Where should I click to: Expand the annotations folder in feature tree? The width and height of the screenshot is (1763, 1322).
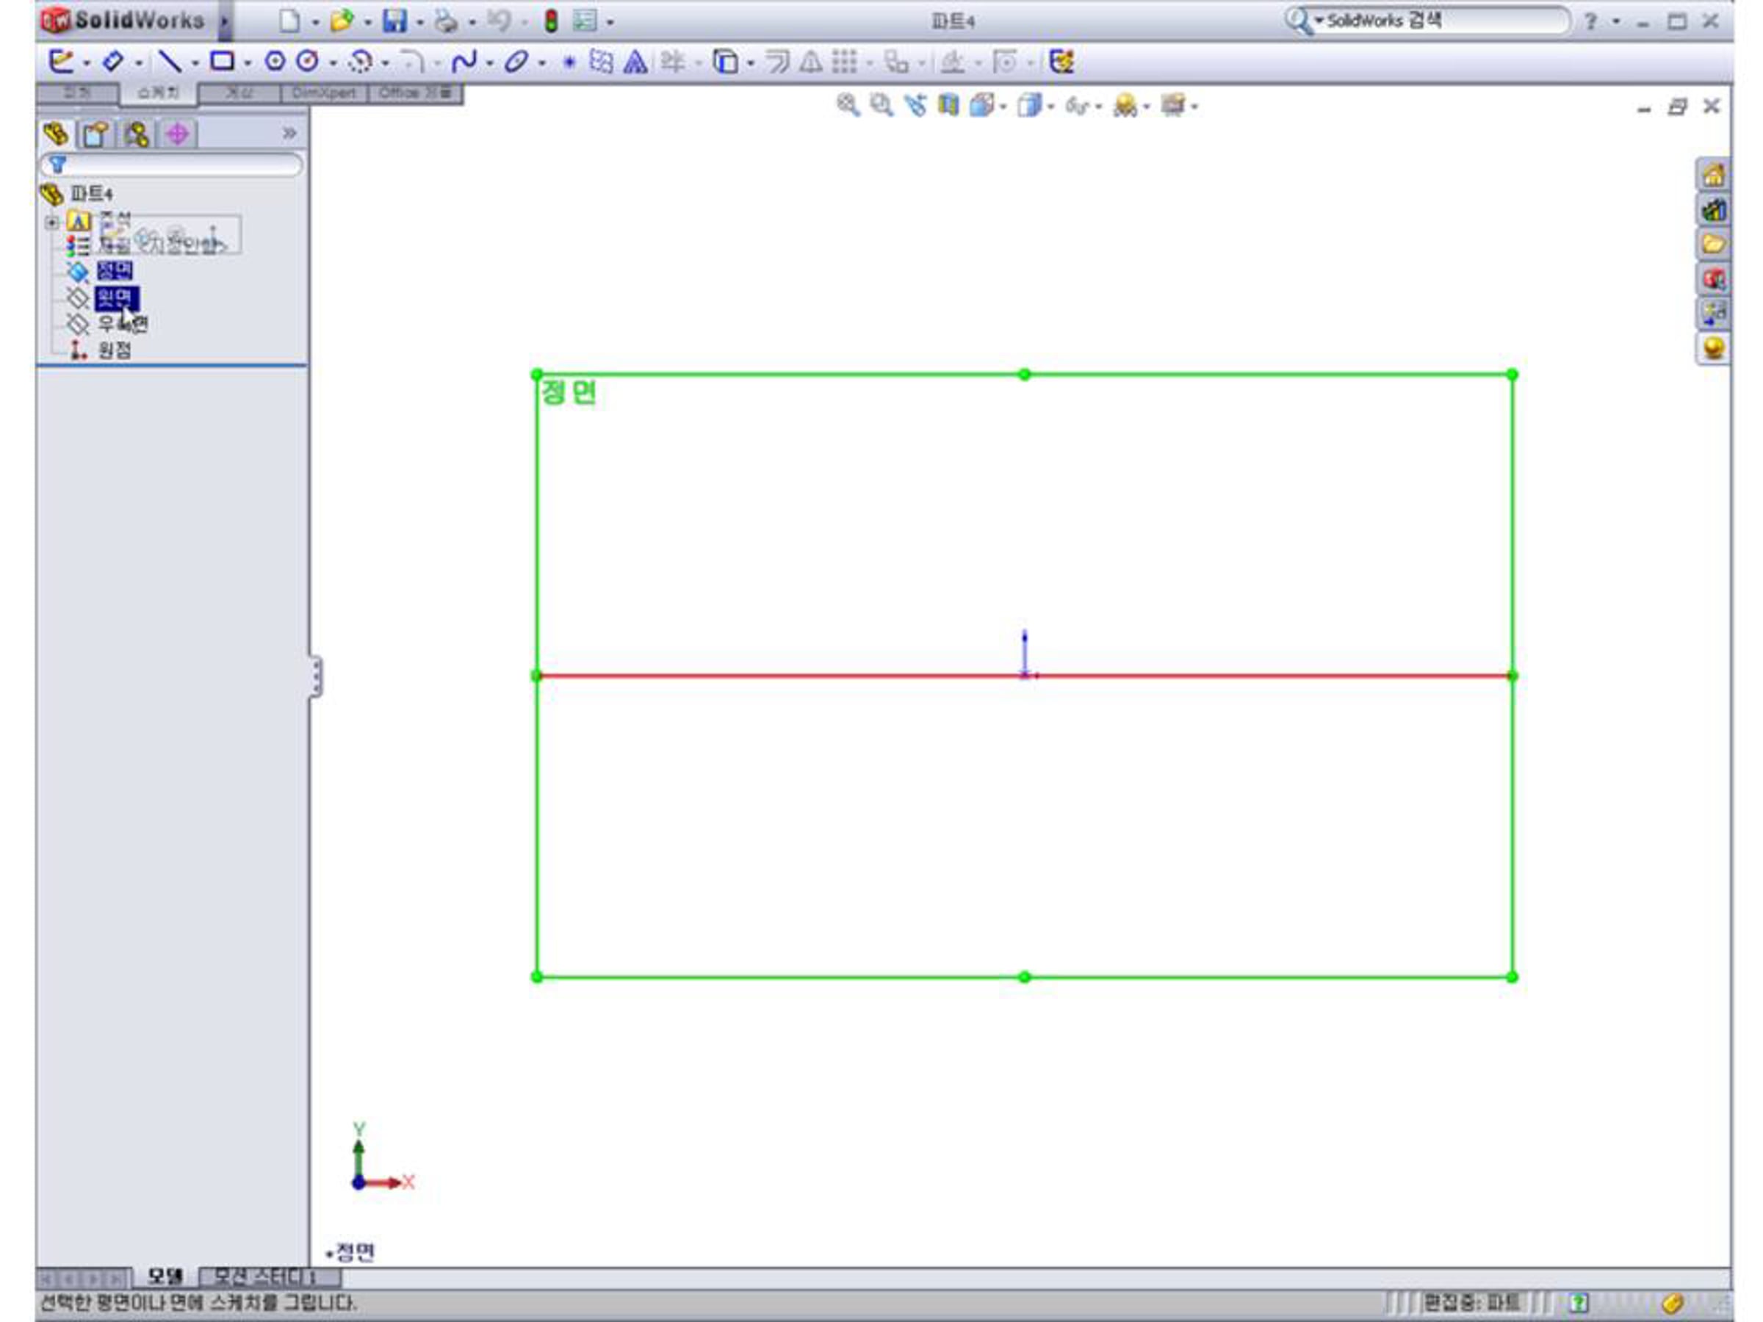[52, 223]
